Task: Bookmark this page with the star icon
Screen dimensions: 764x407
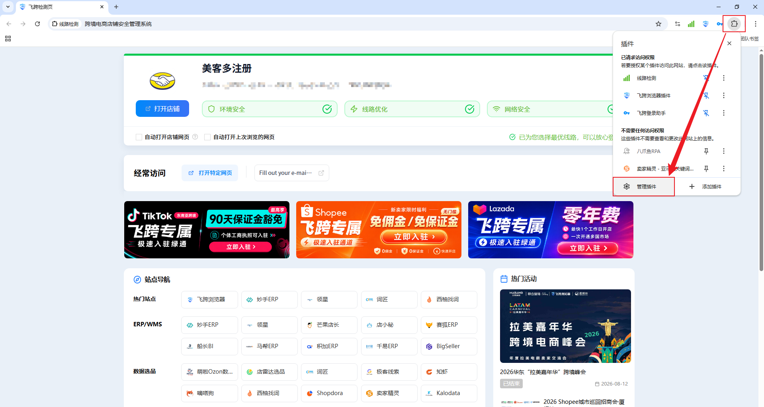Action: coord(658,24)
